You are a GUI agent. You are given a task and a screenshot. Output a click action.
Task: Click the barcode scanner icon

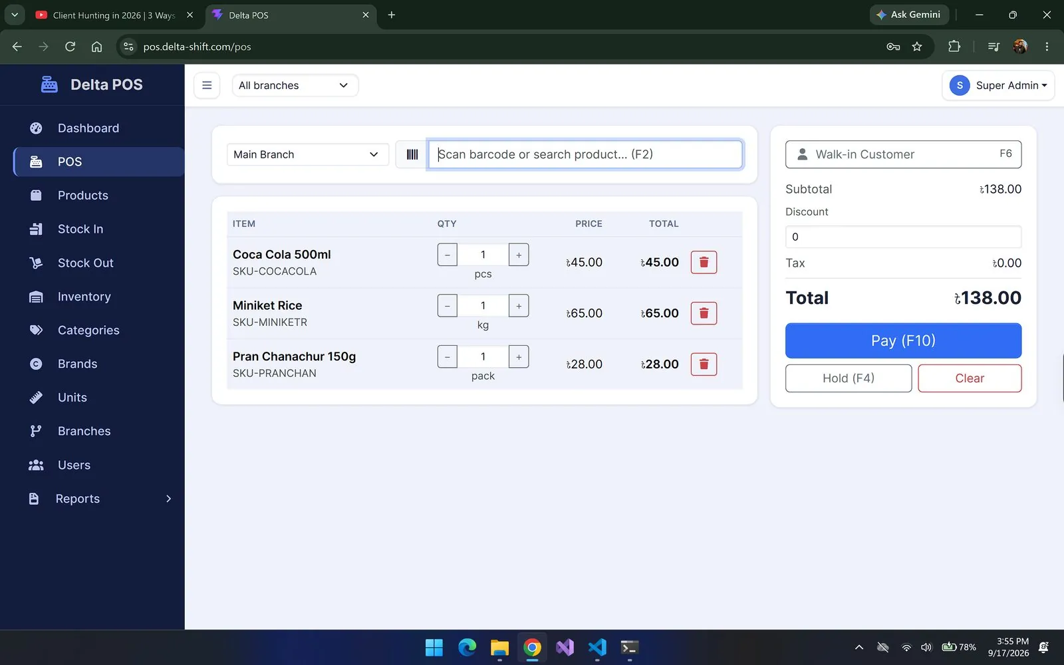point(412,154)
